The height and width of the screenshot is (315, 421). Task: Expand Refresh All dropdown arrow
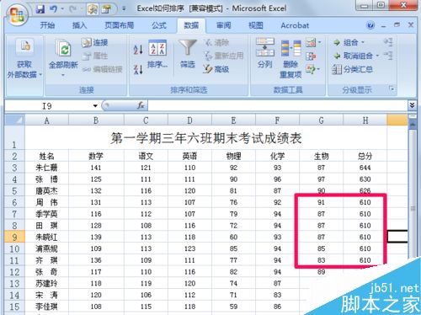pyautogui.click(x=63, y=75)
